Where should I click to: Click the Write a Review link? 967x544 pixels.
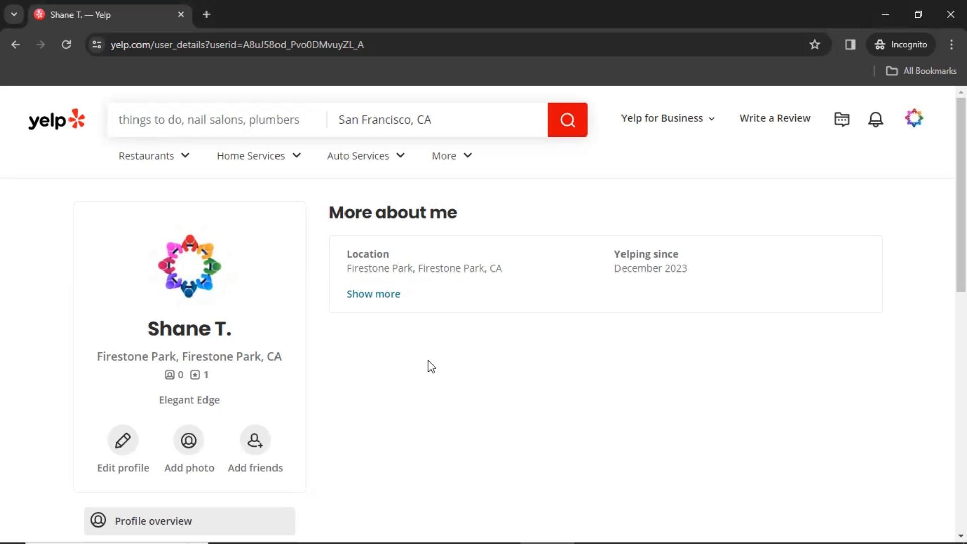(775, 118)
